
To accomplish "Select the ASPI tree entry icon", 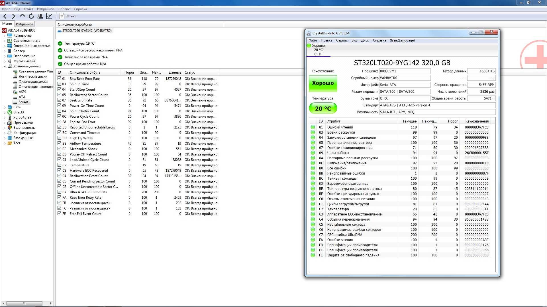I will (15, 92).
